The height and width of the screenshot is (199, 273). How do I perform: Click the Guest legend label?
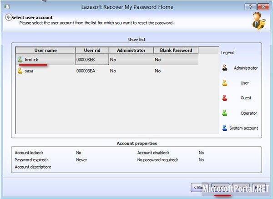246,98
